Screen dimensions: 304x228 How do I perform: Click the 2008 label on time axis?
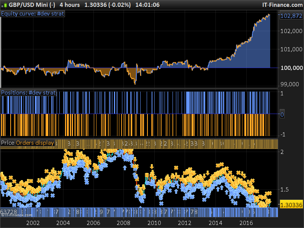123,223
